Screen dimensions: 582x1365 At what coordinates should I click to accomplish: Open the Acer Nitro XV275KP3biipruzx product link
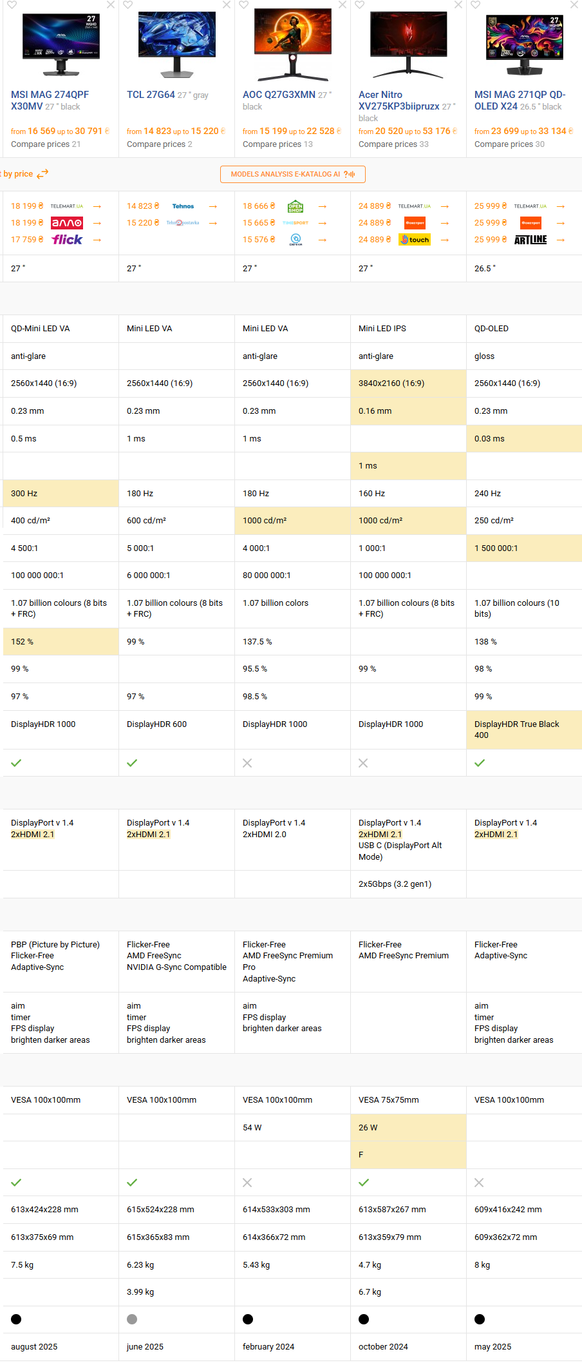pyautogui.click(x=399, y=101)
